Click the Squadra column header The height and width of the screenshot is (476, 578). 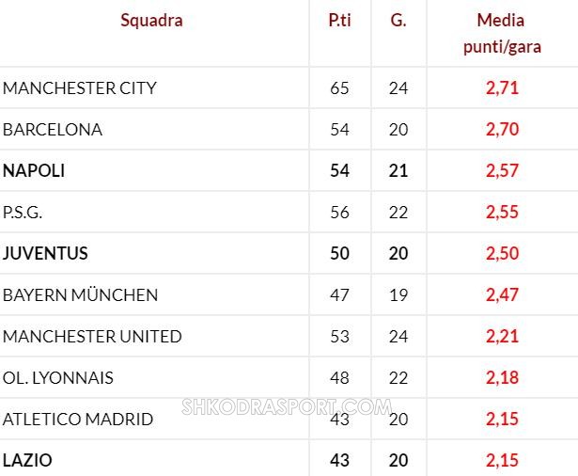click(x=151, y=21)
